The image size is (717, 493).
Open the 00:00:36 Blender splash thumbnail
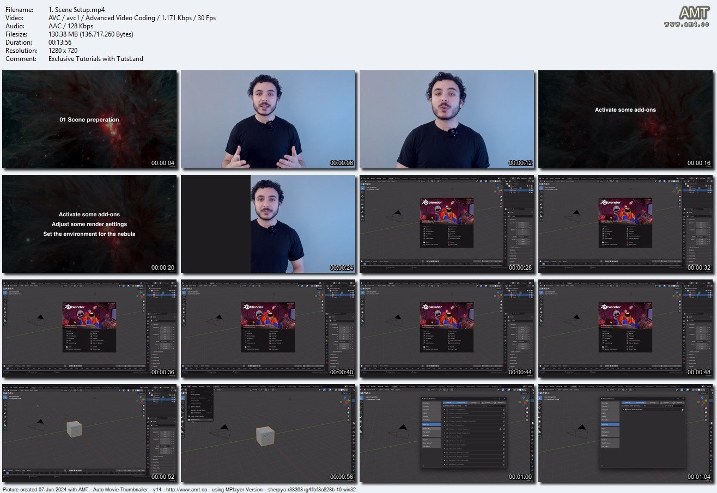tap(89, 328)
